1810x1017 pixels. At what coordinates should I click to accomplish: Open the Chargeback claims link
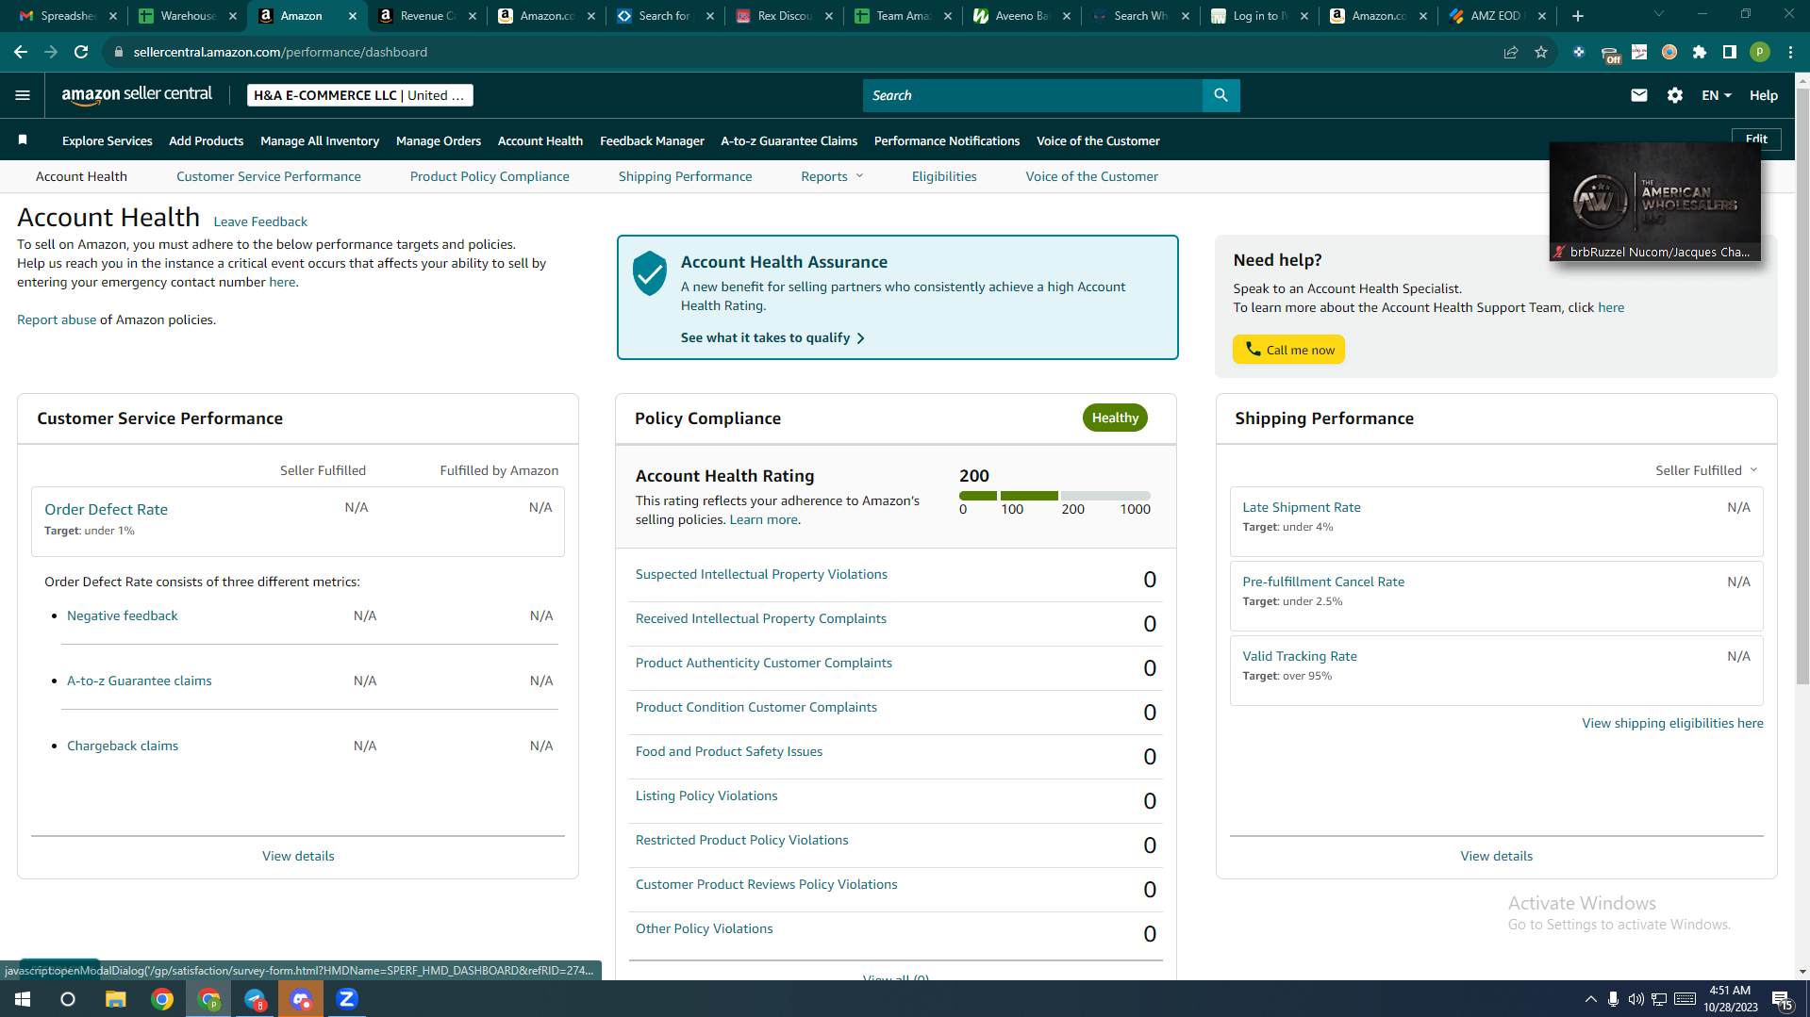pyautogui.click(x=123, y=746)
